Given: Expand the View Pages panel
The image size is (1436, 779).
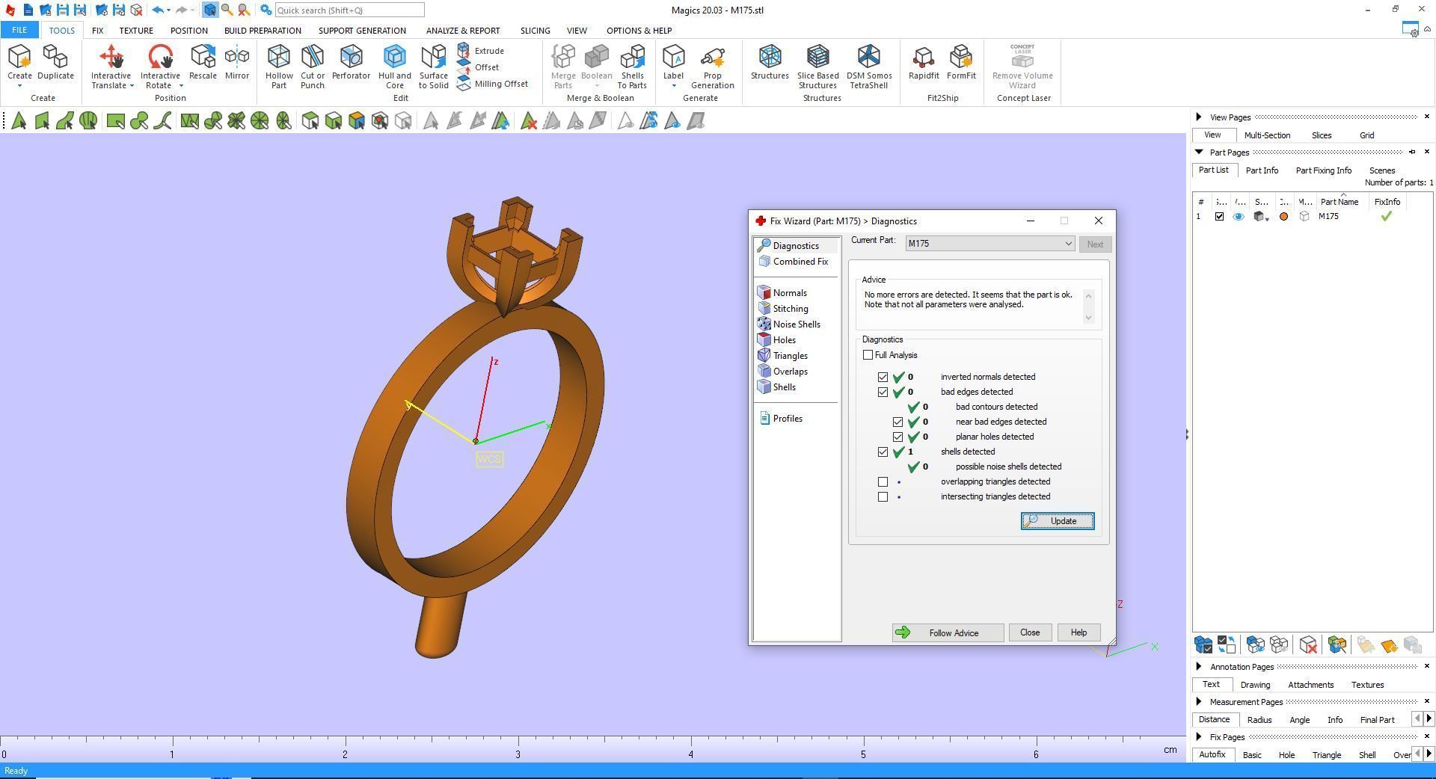Looking at the screenshot, I should point(1199,117).
